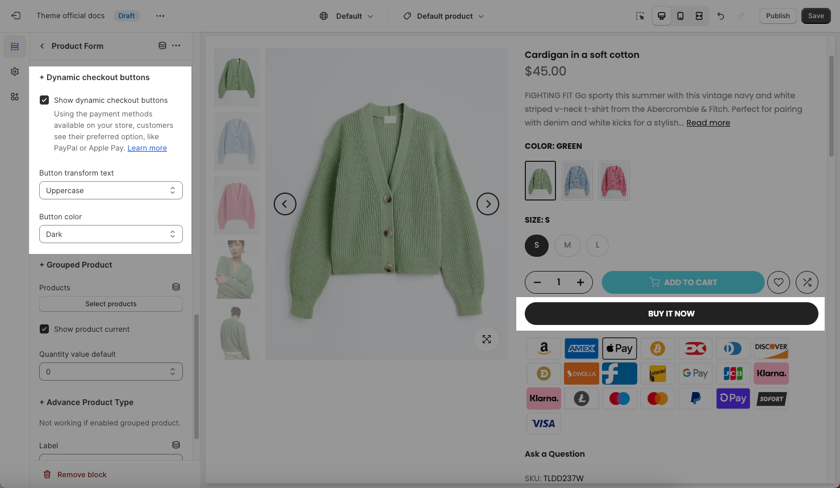This screenshot has width=840, height=488.
Task: Click the Apple Pay payment icon
Action: [620, 348]
